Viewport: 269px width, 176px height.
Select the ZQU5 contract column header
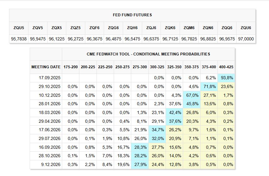click(19, 28)
